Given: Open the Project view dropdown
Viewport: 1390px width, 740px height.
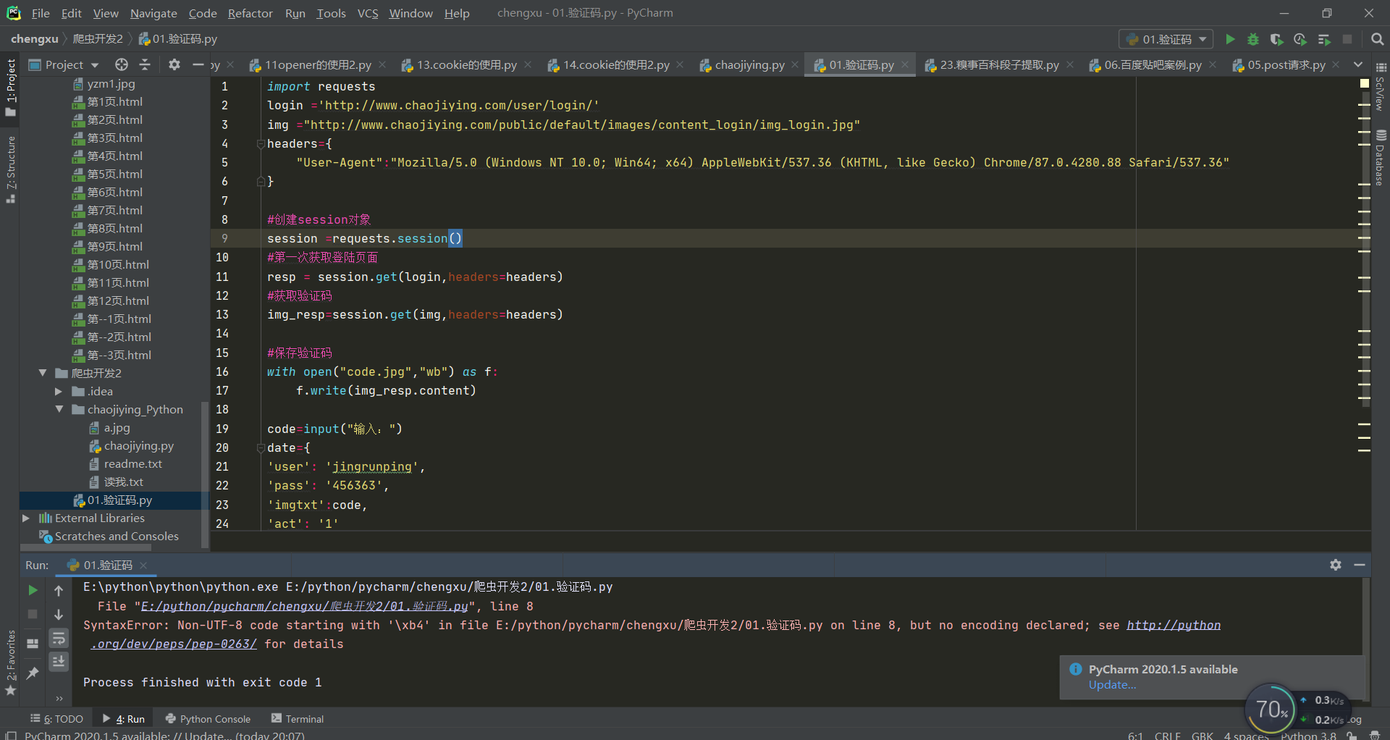Looking at the screenshot, I should (x=64, y=64).
